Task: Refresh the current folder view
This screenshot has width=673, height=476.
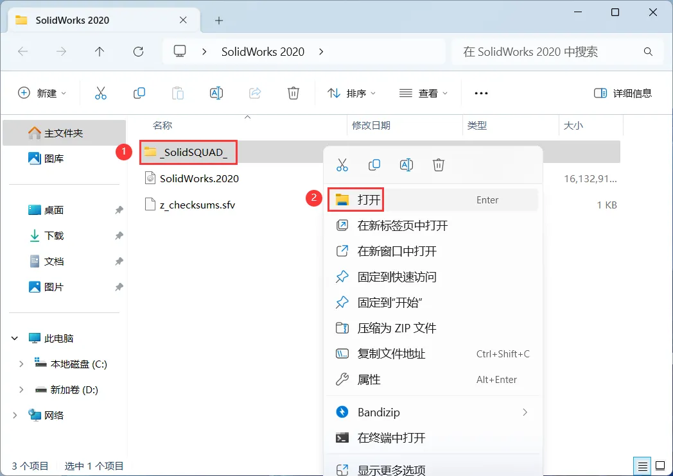Action: pyautogui.click(x=138, y=52)
